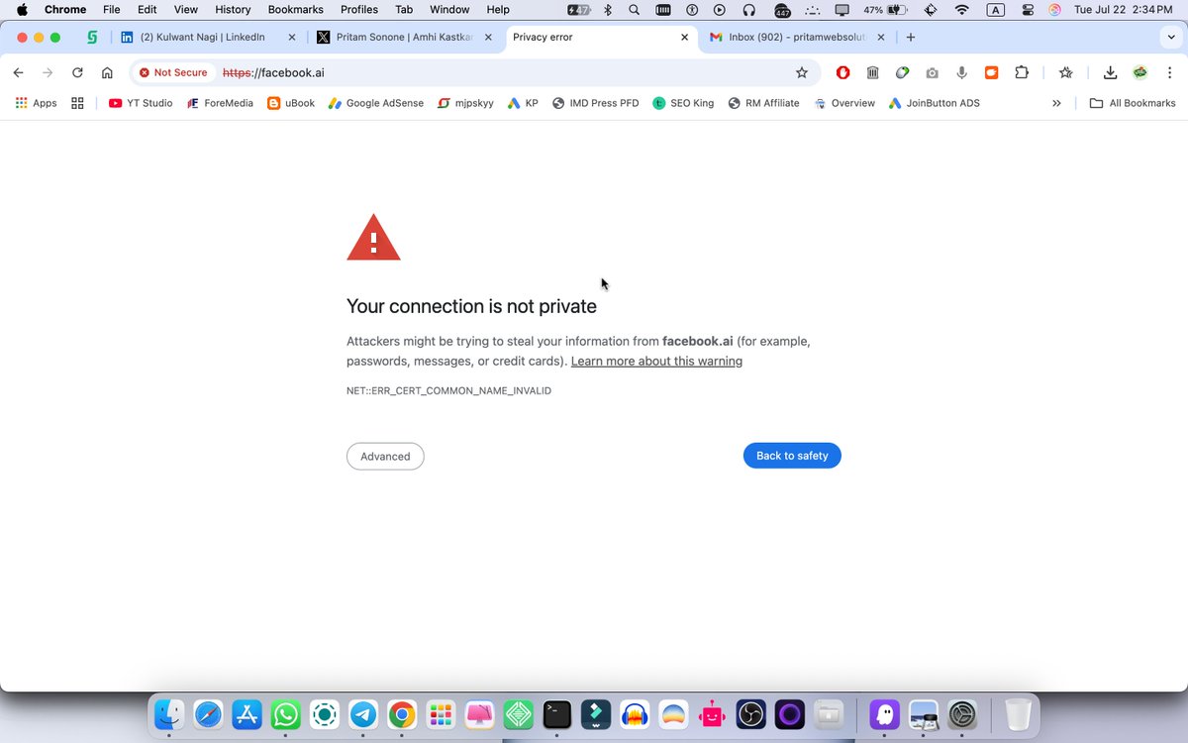Click the camera extension icon in toolbar
This screenshot has width=1188, height=743.
pos(932,72)
